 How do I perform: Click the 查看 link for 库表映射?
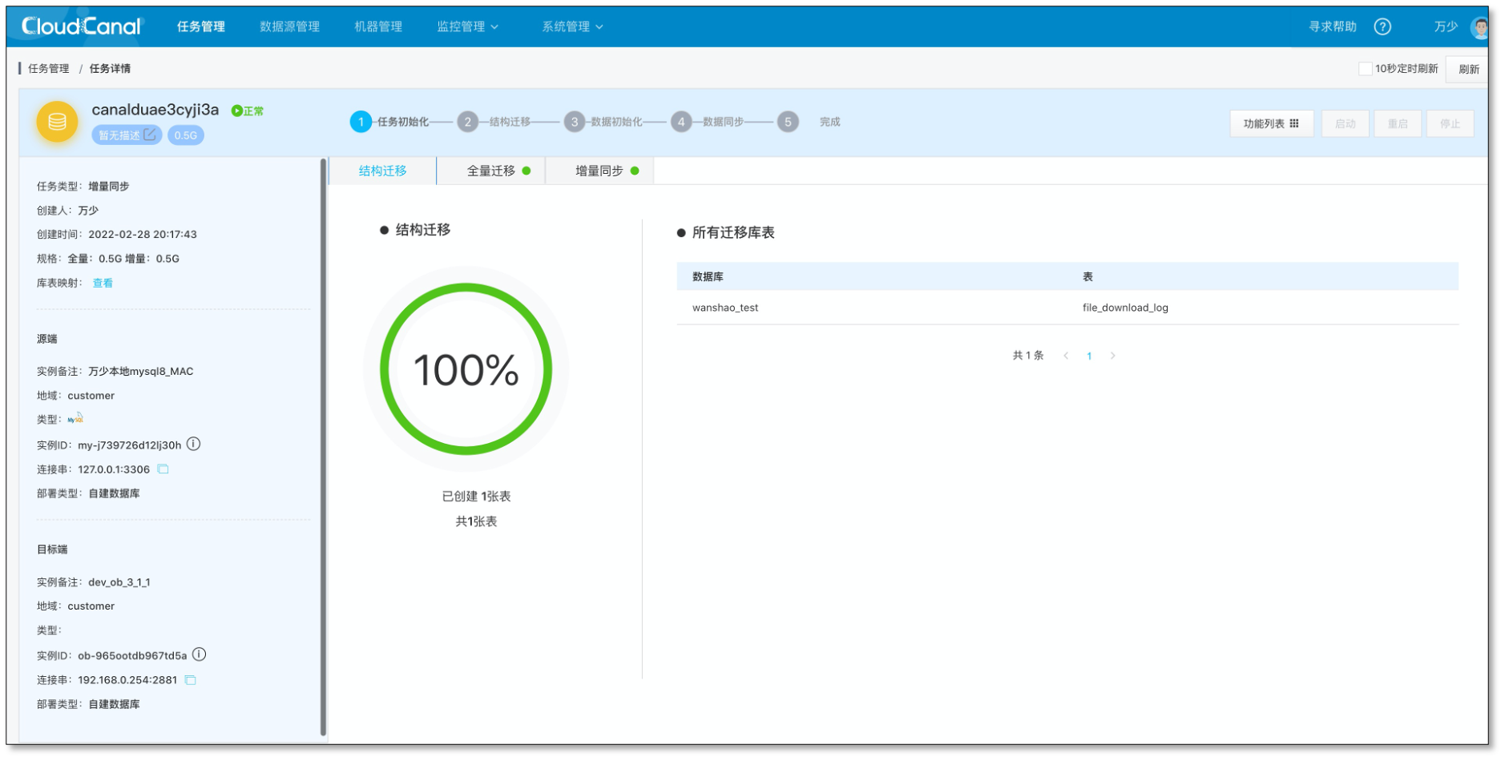click(x=103, y=283)
